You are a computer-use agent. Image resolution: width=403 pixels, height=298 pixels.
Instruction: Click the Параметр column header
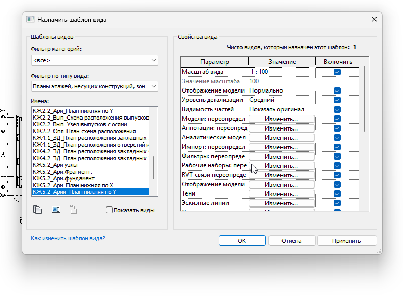pos(214,62)
